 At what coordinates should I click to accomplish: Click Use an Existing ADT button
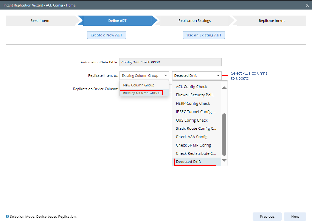pos(204,35)
